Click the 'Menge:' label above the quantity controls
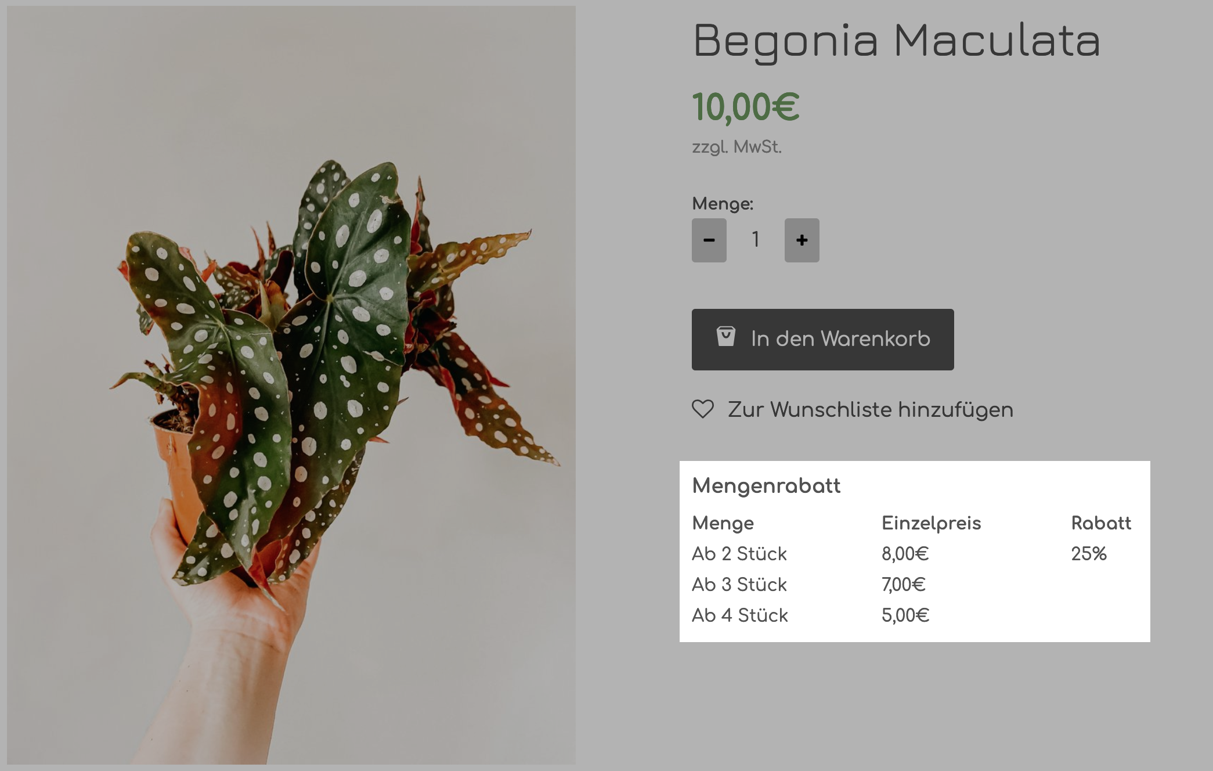The width and height of the screenshot is (1213, 771). click(x=723, y=204)
